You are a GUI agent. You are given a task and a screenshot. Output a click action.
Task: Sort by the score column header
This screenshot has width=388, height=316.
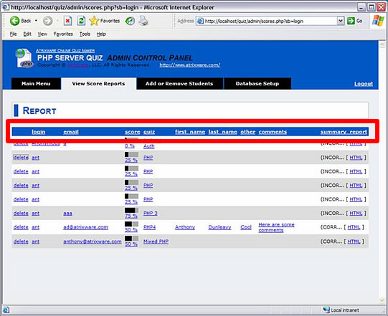[x=132, y=132]
